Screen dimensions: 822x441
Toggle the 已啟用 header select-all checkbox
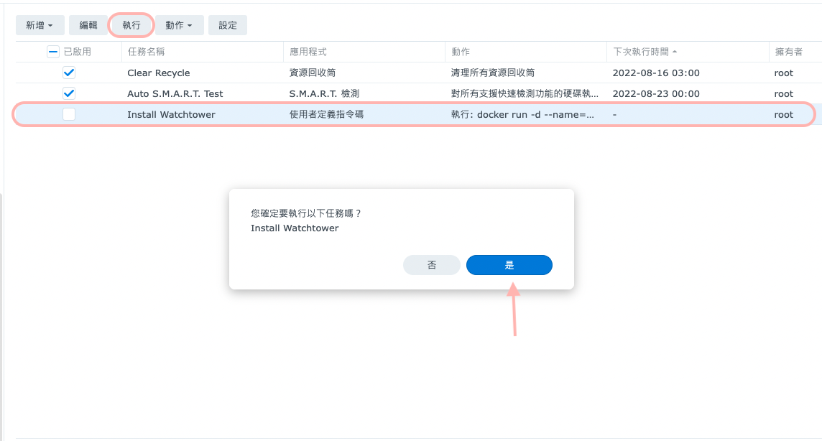click(x=53, y=52)
